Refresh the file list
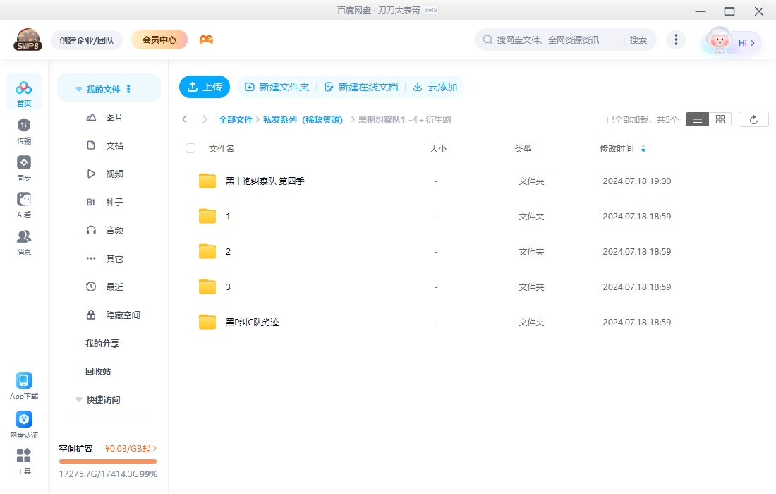 [x=753, y=119]
